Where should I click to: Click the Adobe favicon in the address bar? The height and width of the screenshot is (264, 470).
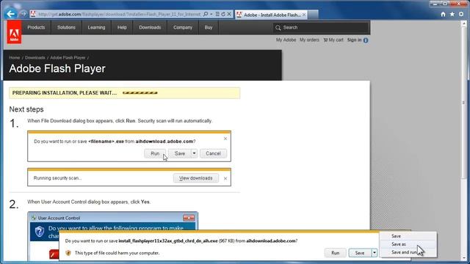[33, 14]
